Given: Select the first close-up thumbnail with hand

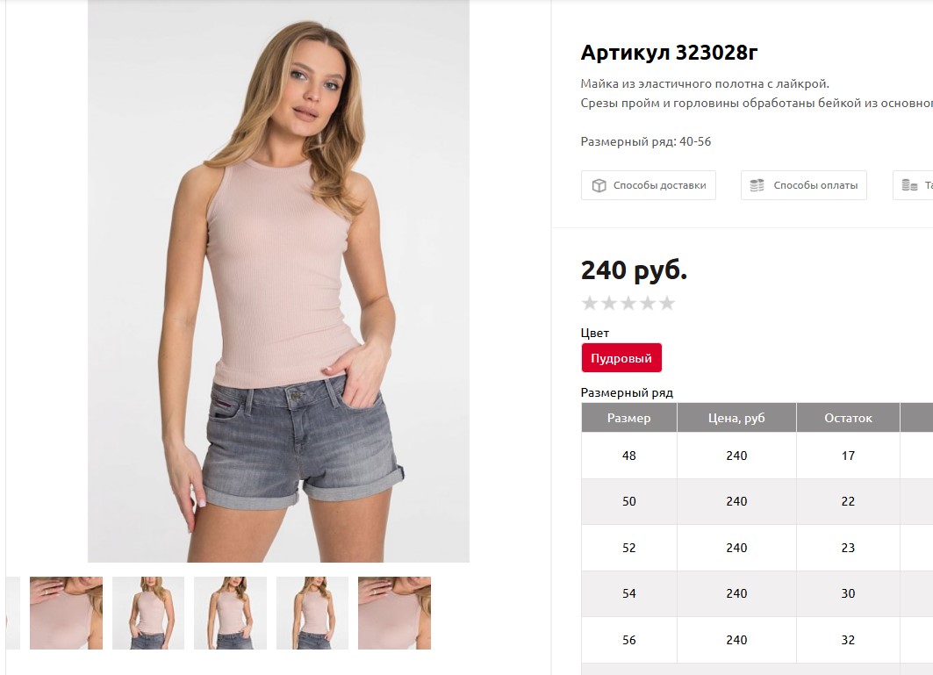Looking at the screenshot, I should (x=66, y=613).
